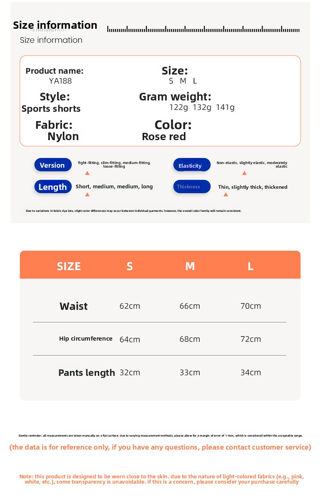Click the orange triangle marker under Elasticity options
The height and width of the screenshot is (501, 320).
coord(244,173)
